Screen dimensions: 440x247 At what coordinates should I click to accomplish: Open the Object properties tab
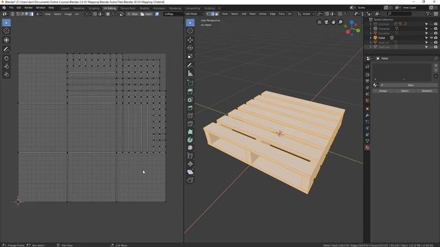(x=367, y=108)
